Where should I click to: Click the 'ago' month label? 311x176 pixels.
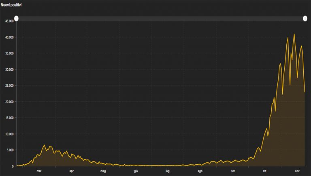[200, 171]
